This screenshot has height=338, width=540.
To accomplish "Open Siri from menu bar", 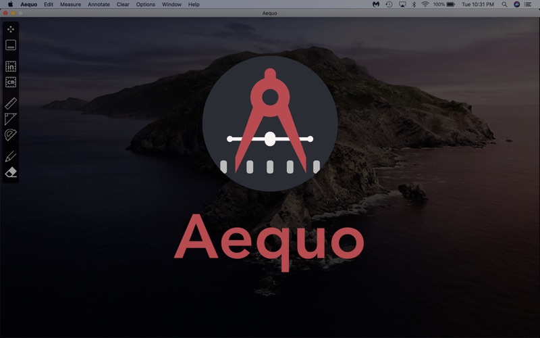I will pyautogui.click(x=516, y=5).
